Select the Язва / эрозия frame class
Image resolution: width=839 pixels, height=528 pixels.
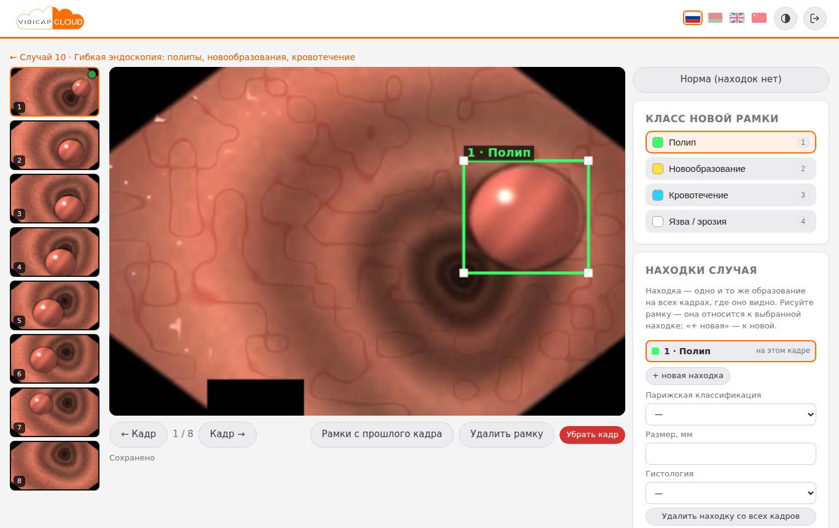(731, 222)
